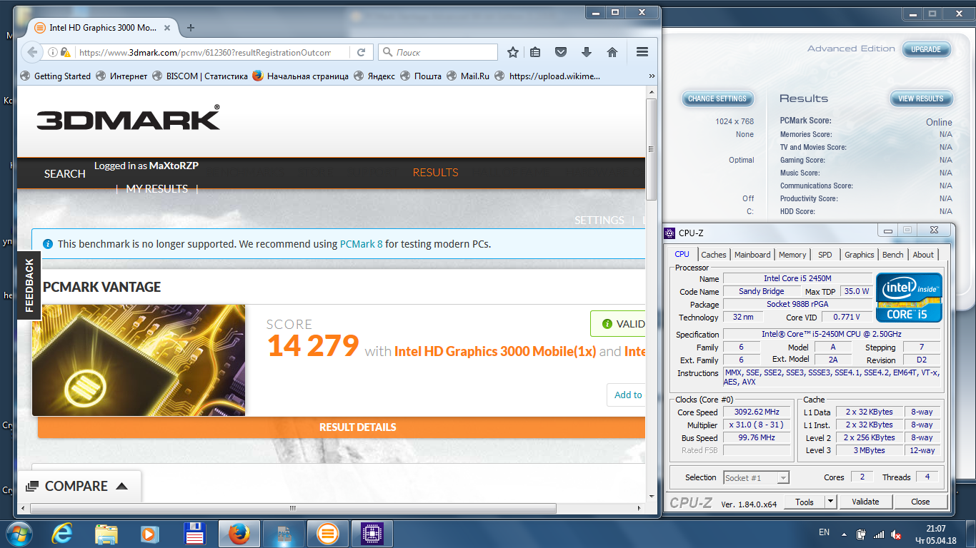976x548 pixels.
Task: Switch to the Bench tab in CPU-Z
Action: coord(892,255)
